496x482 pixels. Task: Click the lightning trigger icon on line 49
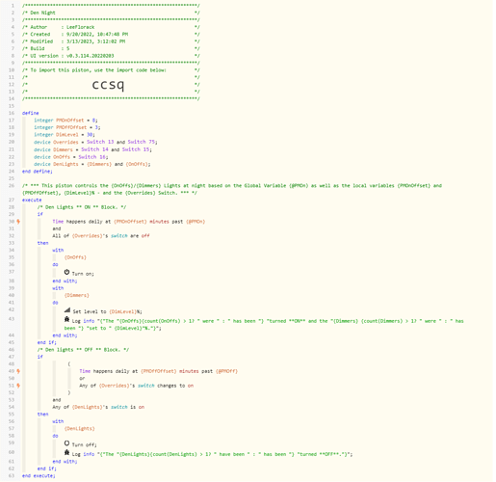pyautogui.click(x=18, y=371)
